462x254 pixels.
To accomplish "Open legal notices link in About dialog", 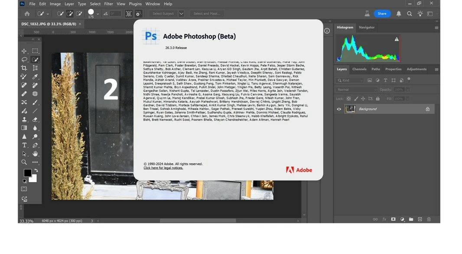I will pyautogui.click(x=163, y=168).
